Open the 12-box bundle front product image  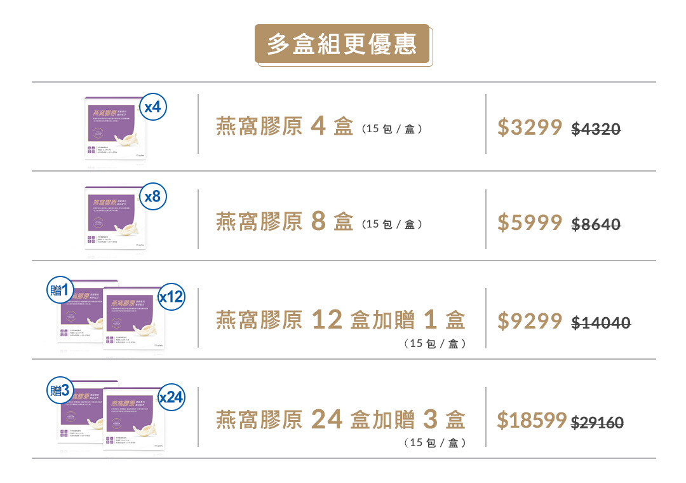pyautogui.click(x=132, y=322)
